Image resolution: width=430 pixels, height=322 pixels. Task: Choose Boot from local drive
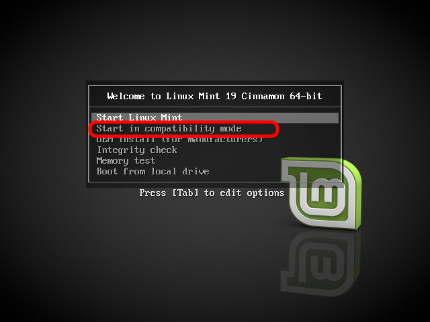153,172
